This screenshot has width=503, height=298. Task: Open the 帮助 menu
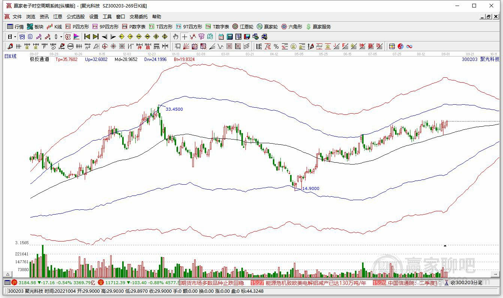(157, 17)
